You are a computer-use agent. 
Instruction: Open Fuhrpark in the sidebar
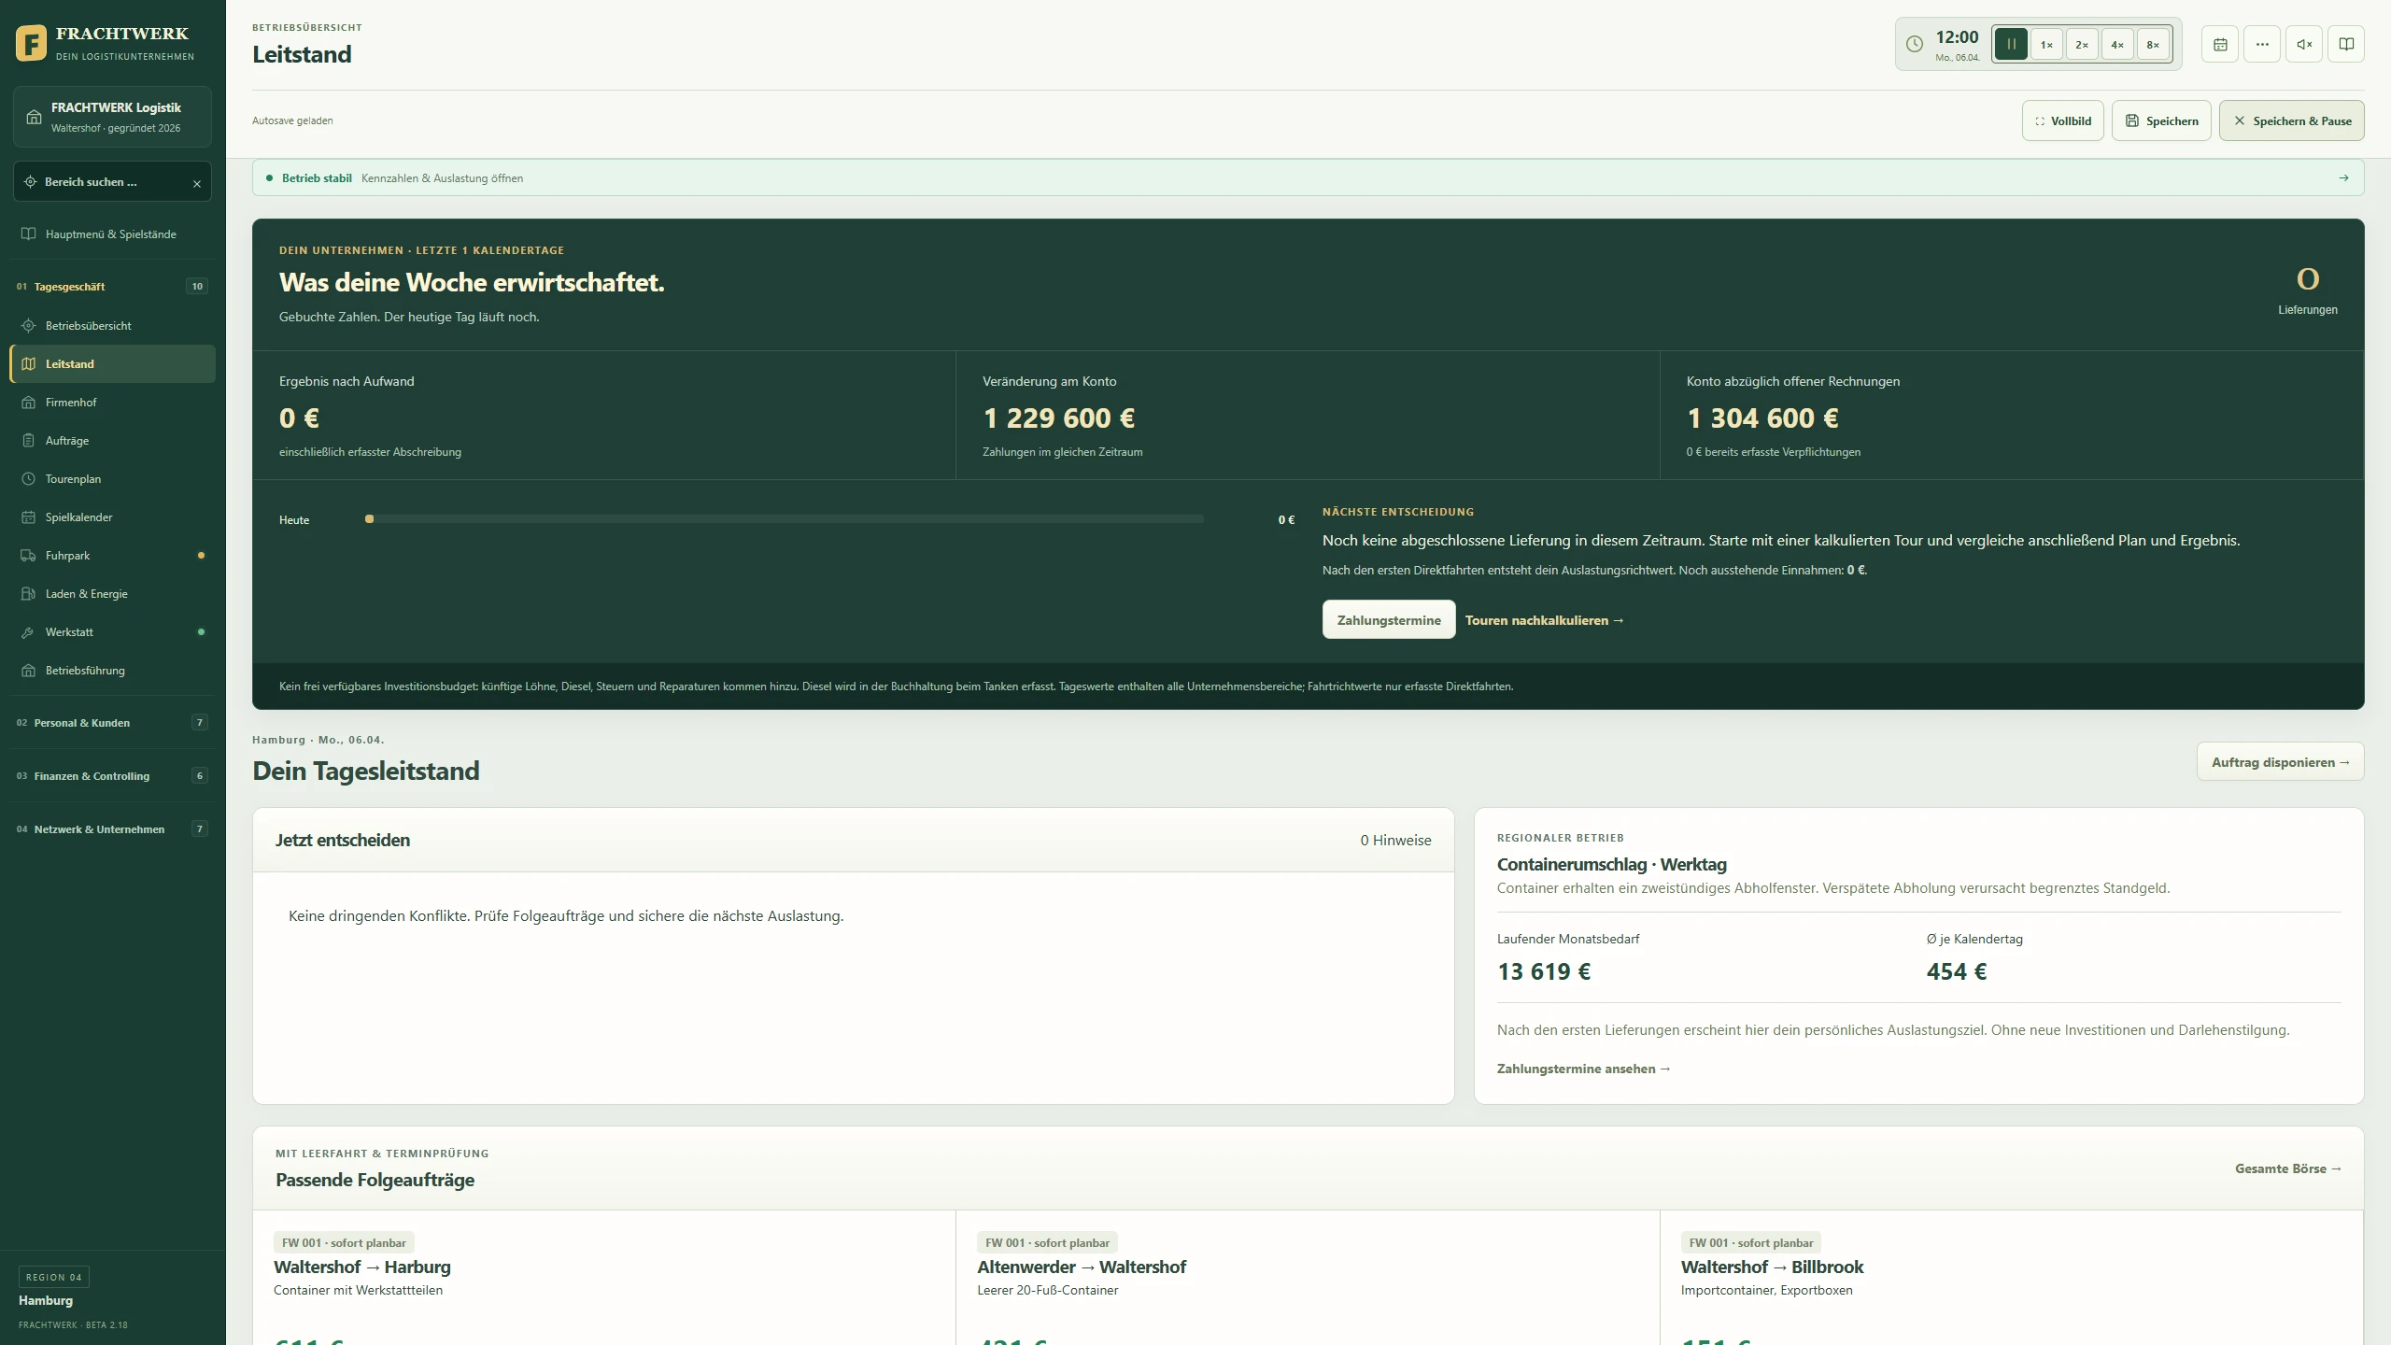(112, 556)
